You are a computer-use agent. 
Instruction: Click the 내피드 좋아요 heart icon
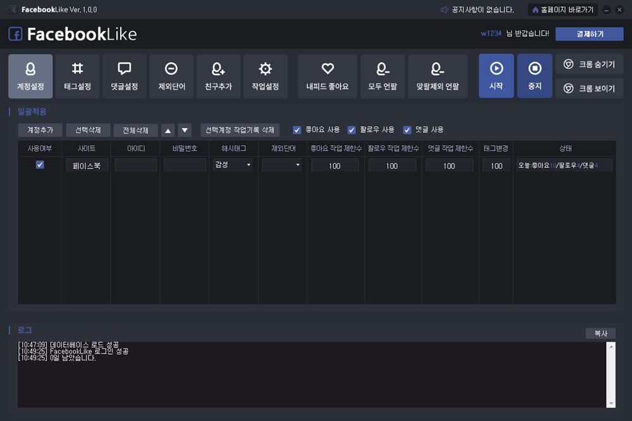click(327, 69)
